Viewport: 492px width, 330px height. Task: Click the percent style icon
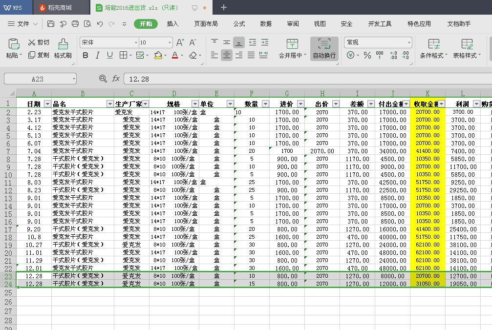coord(367,55)
